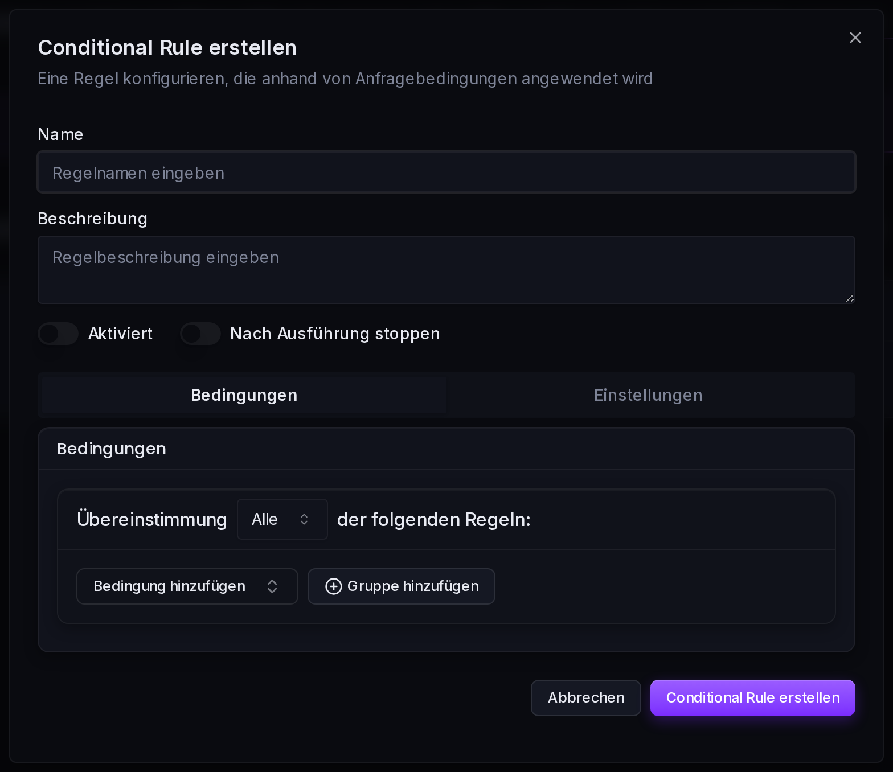Click the Name input field
This screenshot has width=893, height=772.
(446, 172)
